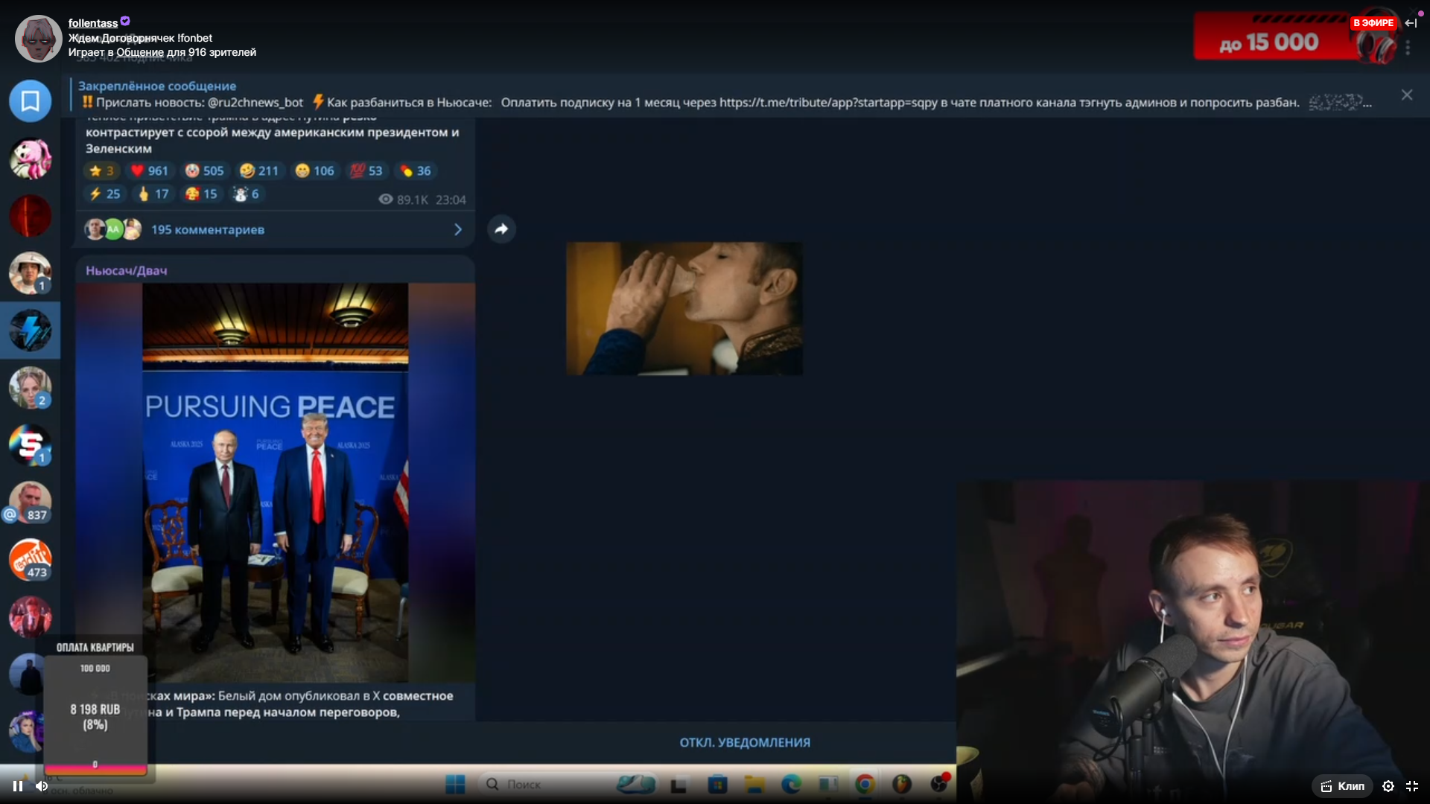
Task: Collapse the side panel with the arrow icon
Action: tap(1411, 23)
